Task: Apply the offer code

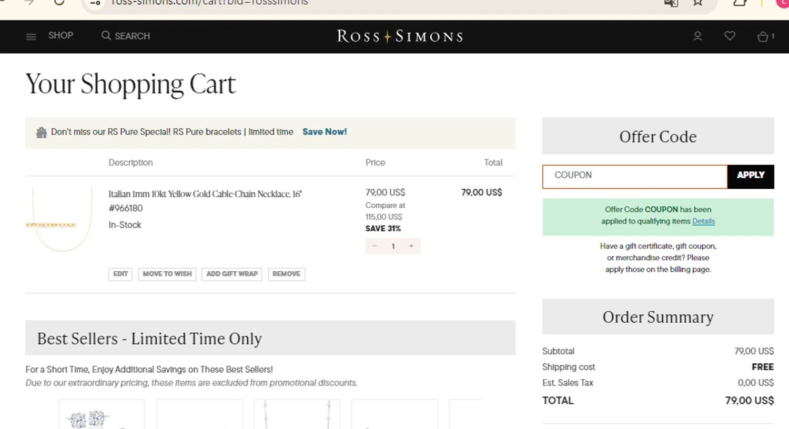Action: 751,177
